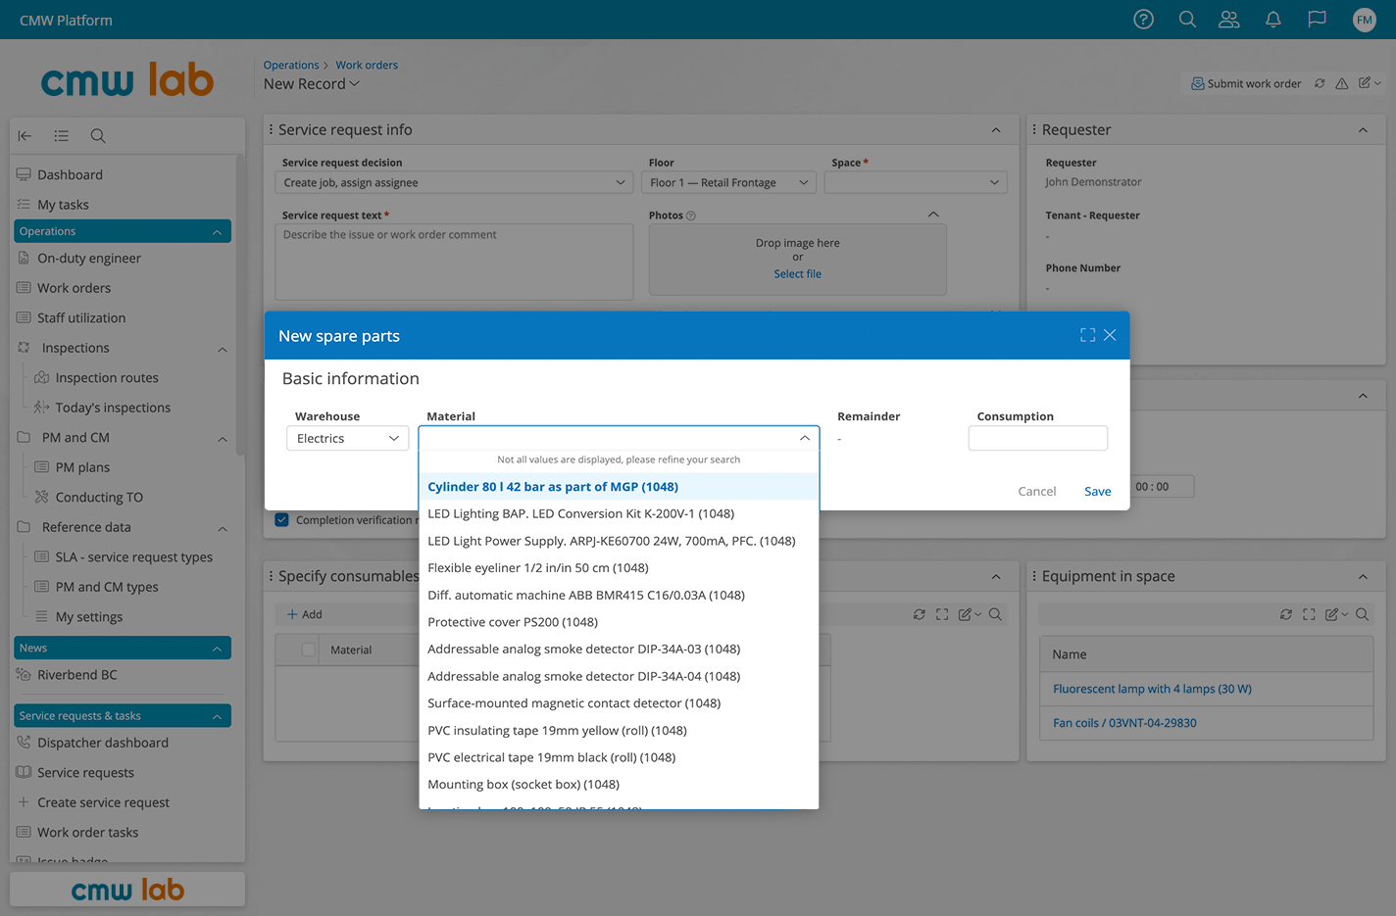This screenshot has height=916, width=1396.
Task: Open Dispatcher dashboard
Action: coord(103,743)
